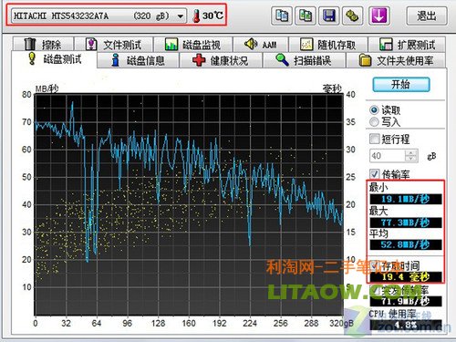Click the short stroke value field showing 40
The height and width of the screenshot is (342, 456).
(388, 156)
